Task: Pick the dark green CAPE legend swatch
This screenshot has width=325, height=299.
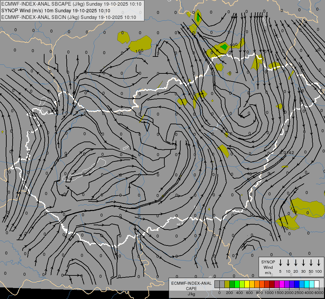Action: [x=232, y=284]
